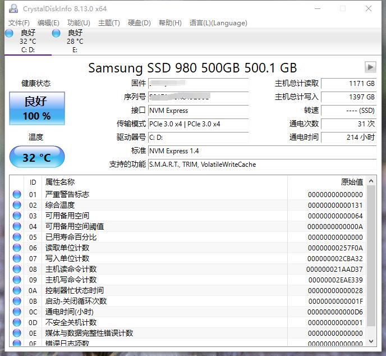Click the blue status circle for E: disk
Image resolution: width=386 pixels, height=356 pixels.
(56, 33)
